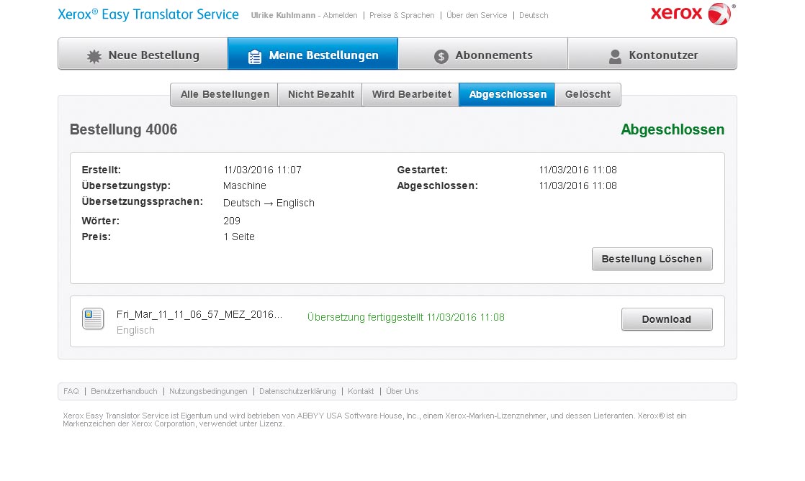Open the Preise & Sprachen link
Screen dimensions: 805x481
[402, 15]
